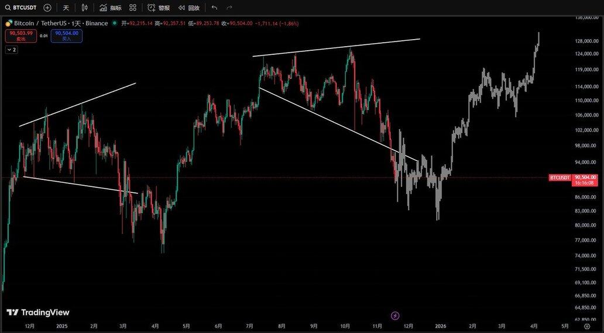604x333 pixels.
Task: Add a symbol with the plus icon
Action: coord(47,8)
